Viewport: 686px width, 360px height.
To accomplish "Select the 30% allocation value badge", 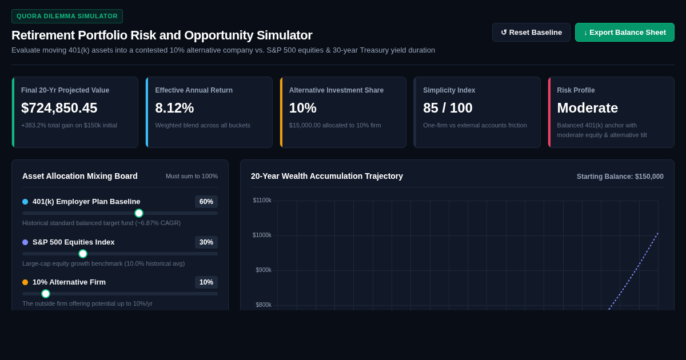I will click(x=206, y=242).
